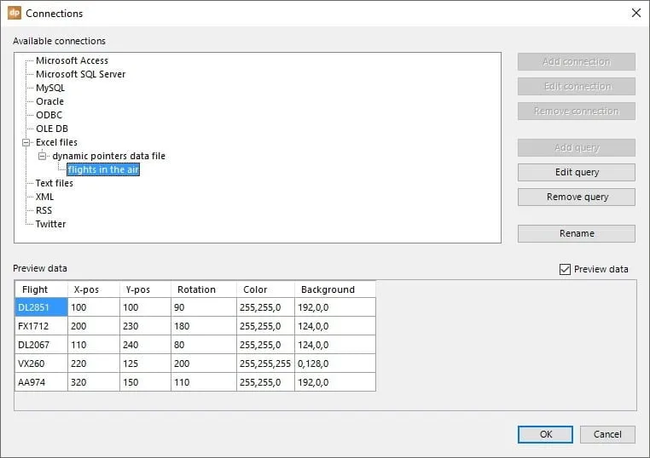
Task: Click the Background column header
Action: point(335,289)
